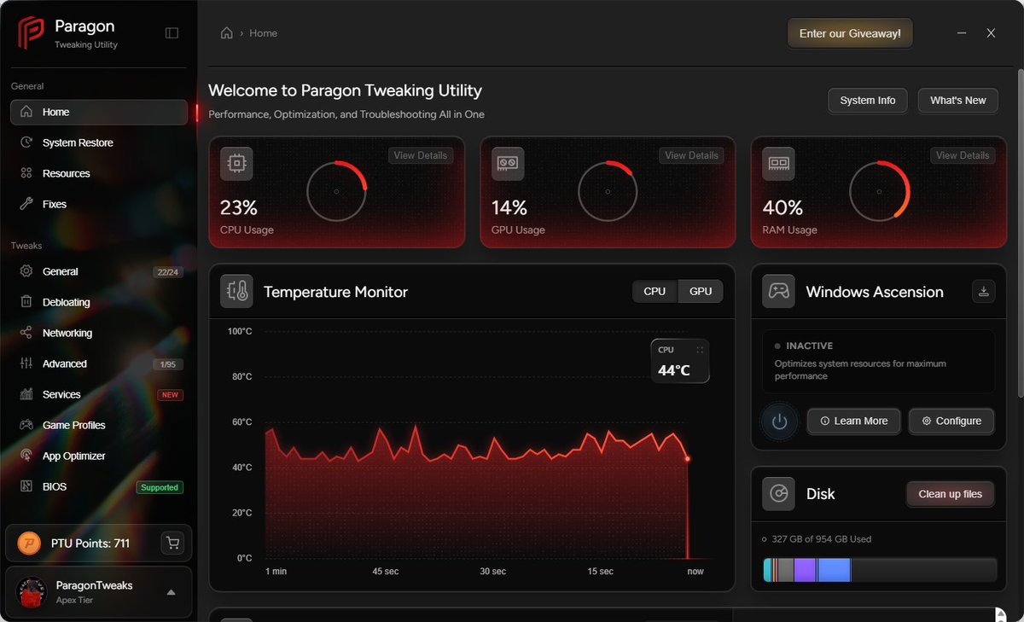1024x622 pixels.
Task: Collapse the sidebar panel toggle icon
Action: [172, 33]
